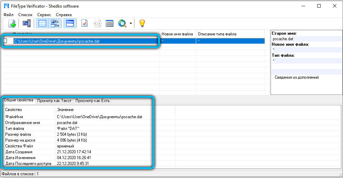Open the Файл menu

tap(9, 15)
